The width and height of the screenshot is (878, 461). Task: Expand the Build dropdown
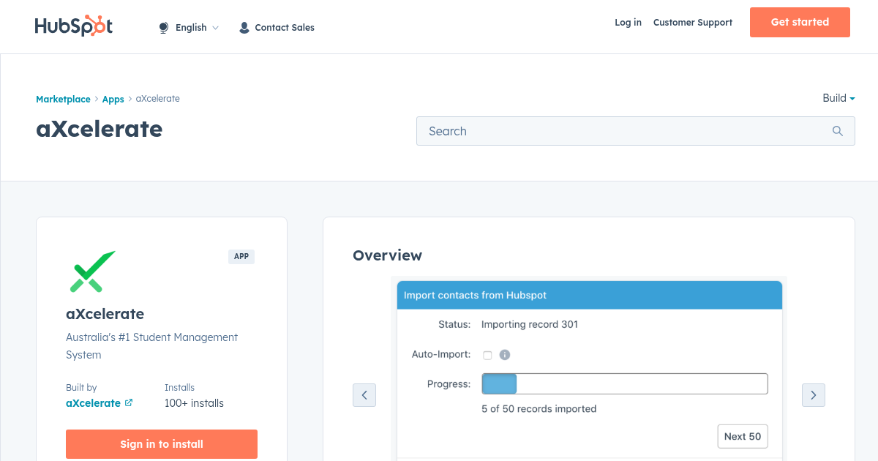click(x=838, y=98)
